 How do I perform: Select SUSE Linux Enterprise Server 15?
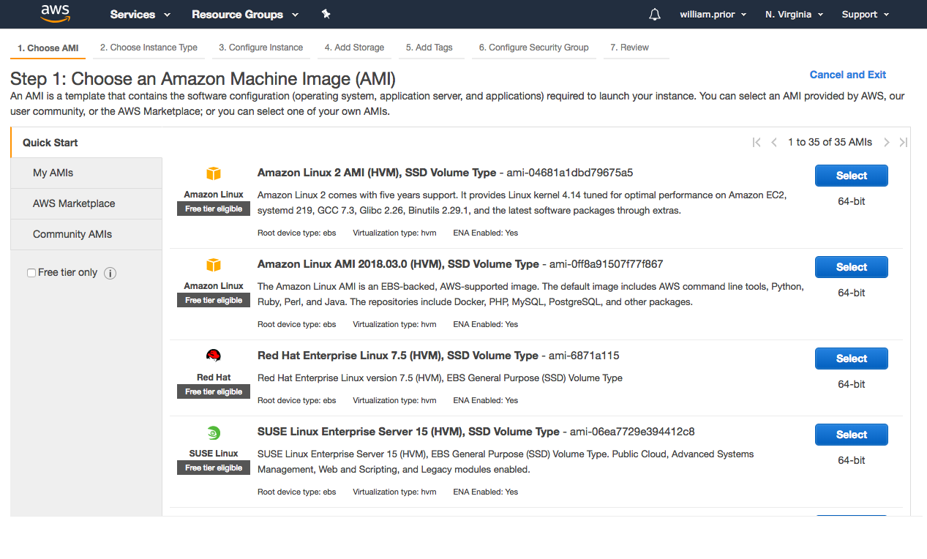coord(852,435)
